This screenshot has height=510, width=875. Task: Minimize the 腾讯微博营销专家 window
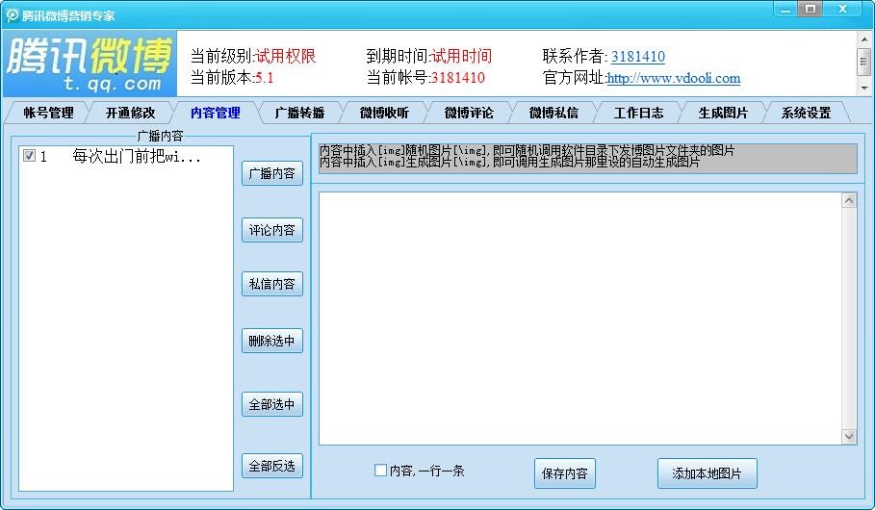click(785, 10)
